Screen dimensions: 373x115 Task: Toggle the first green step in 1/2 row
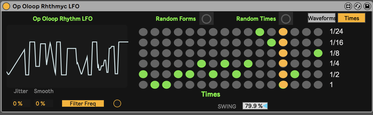pyautogui.click(x=143, y=74)
